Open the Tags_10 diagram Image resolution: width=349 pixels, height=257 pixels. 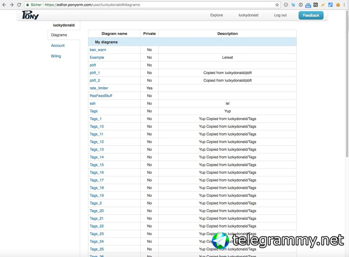[97, 126]
